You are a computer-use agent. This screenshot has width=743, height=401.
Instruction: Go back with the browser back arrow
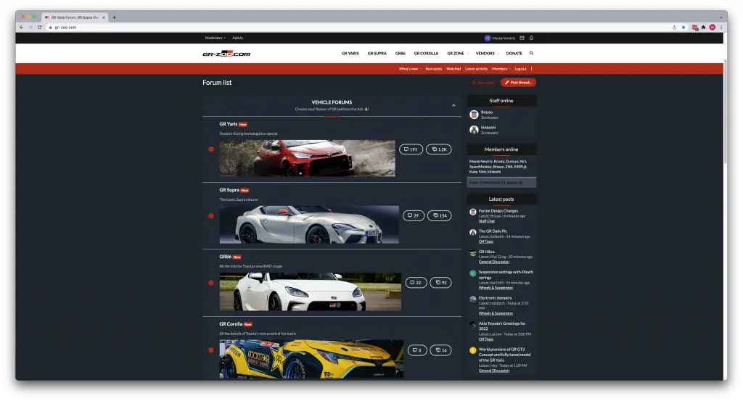(22, 28)
